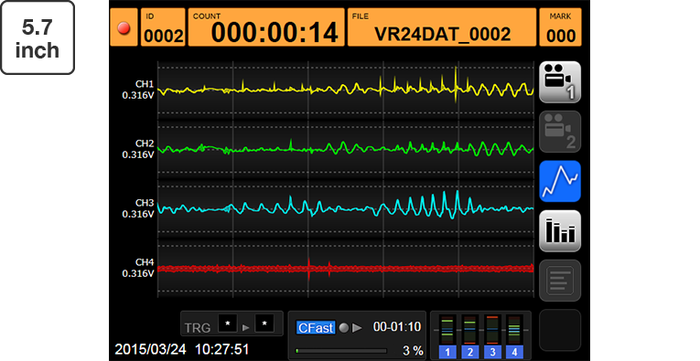Click the FILE VR24DAT_0002 panel
700x361 pixels.
click(442, 27)
